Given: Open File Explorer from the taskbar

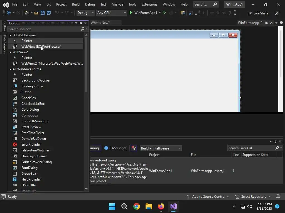Looking at the screenshot, I should pos(149,206).
